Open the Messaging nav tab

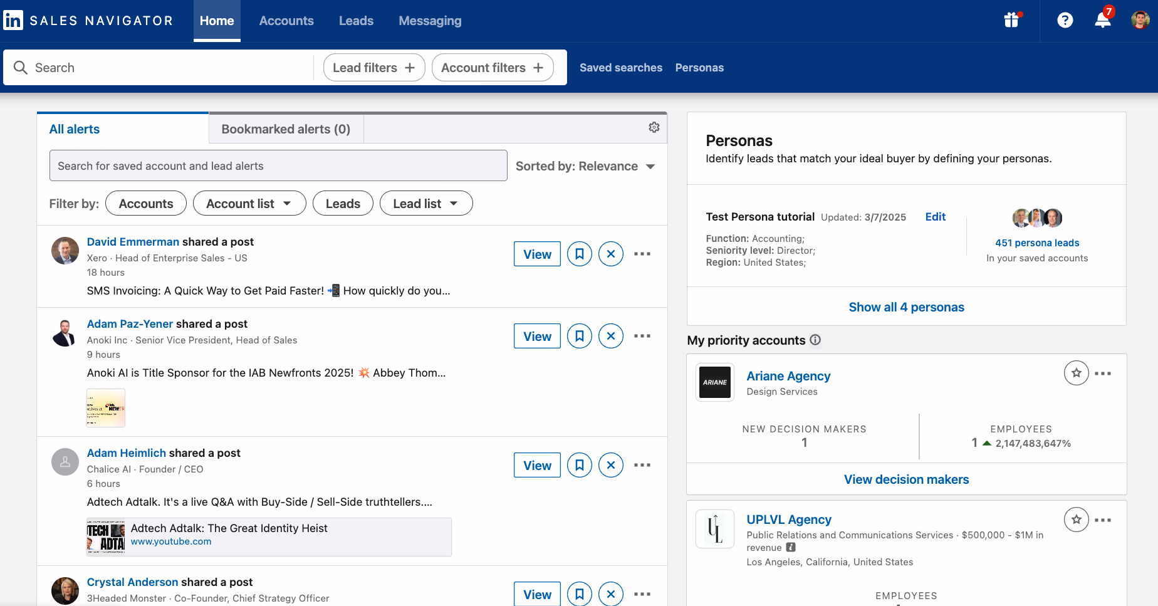coord(430,21)
